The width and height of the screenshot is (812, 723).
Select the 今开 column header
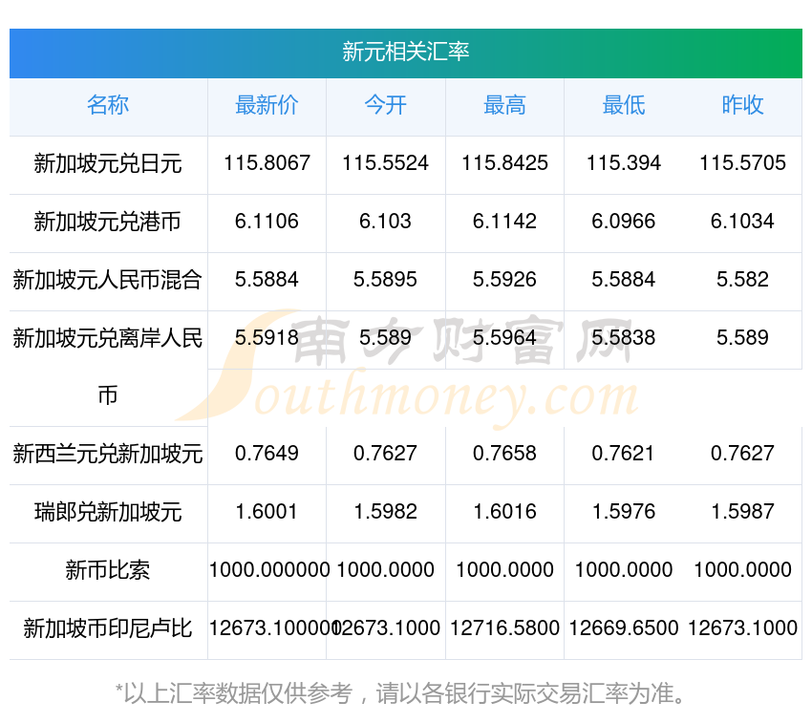point(385,105)
